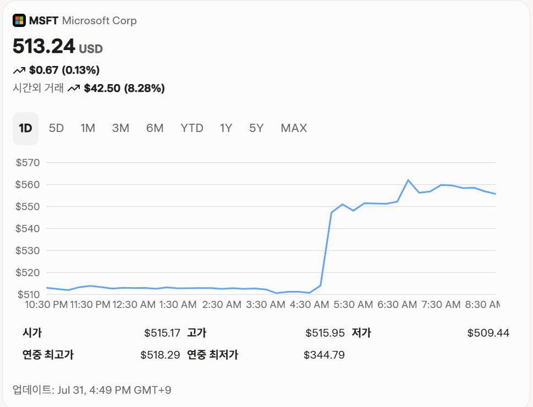The width and height of the screenshot is (533, 407).
Task: Click the USD currency label
Action: point(91,49)
